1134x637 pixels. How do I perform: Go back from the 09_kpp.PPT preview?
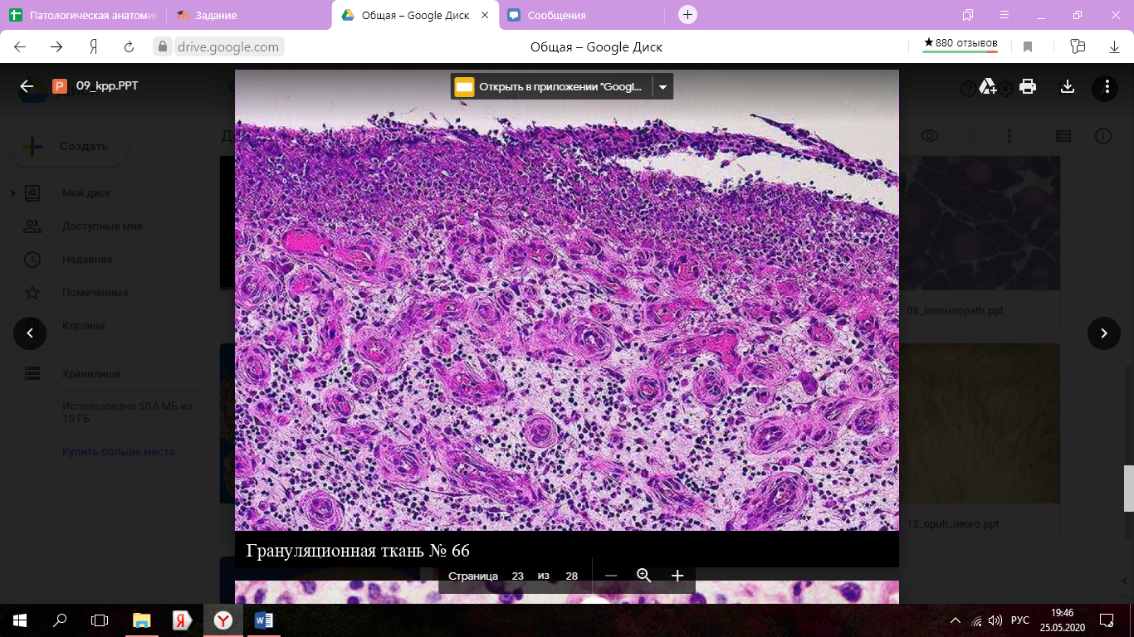pyautogui.click(x=27, y=85)
